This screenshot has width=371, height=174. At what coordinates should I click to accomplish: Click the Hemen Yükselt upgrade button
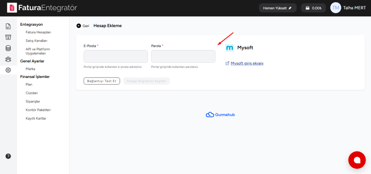click(x=278, y=8)
